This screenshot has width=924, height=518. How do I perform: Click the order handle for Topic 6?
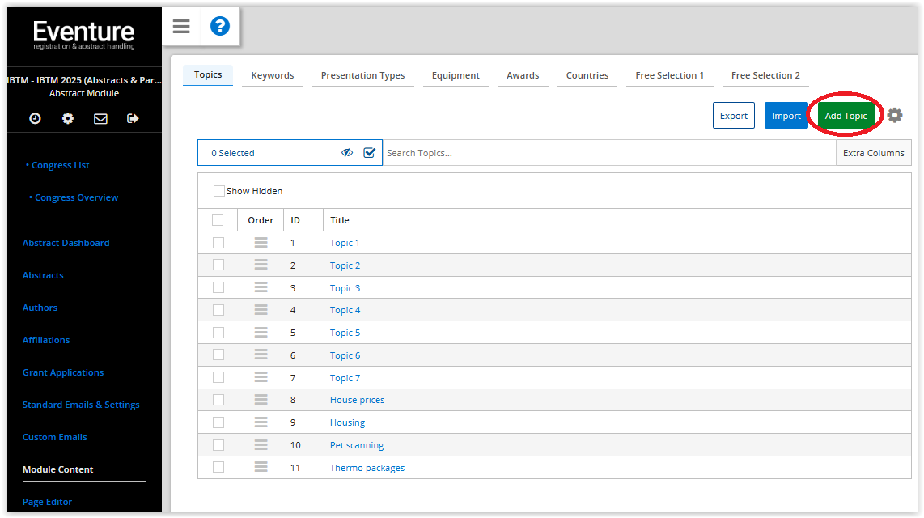pos(261,355)
